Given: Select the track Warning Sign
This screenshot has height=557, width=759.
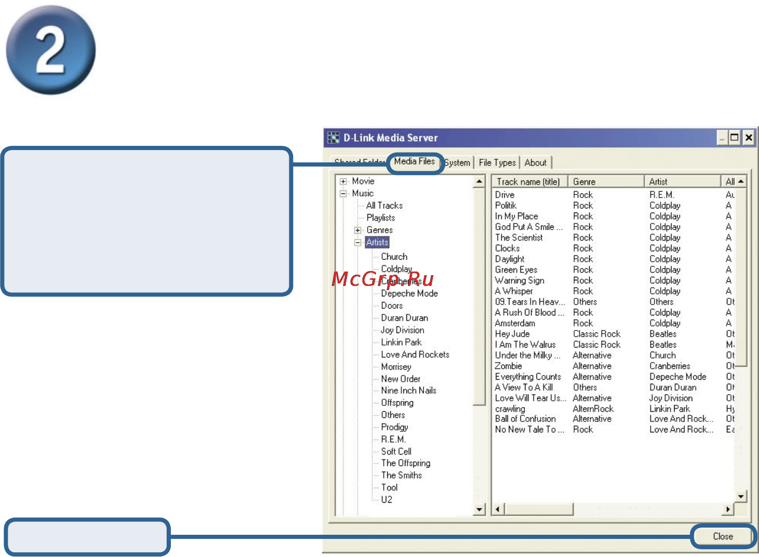Looking at the screenshot, I should (x=520, y=281).
